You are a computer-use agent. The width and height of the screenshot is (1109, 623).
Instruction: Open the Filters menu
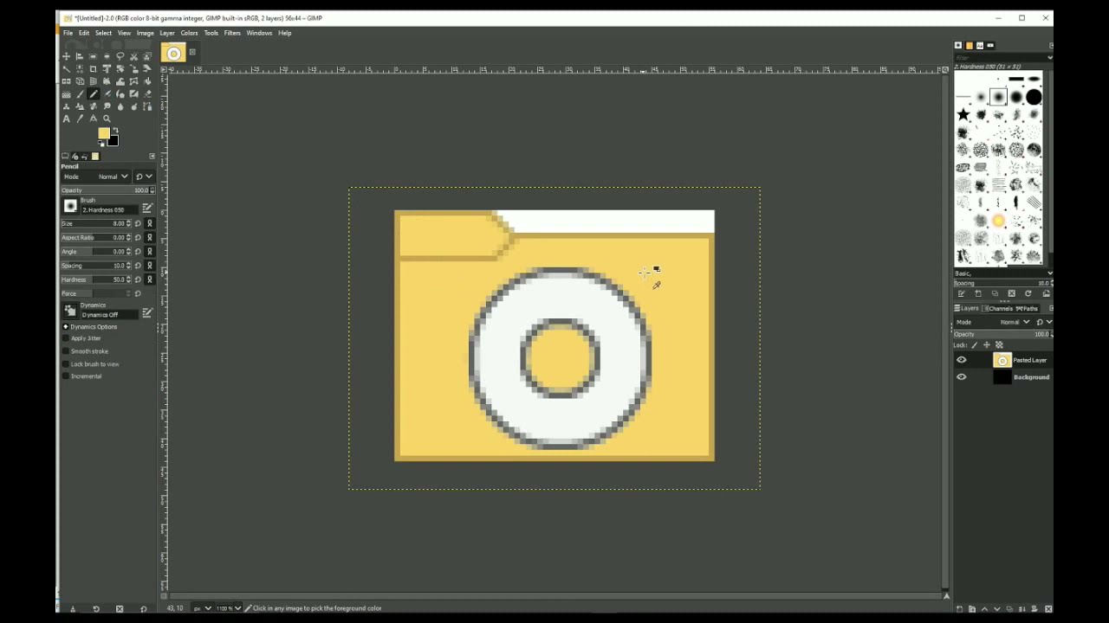click(x=232, y=33)
